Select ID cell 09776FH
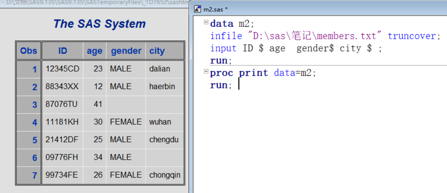 63,157
